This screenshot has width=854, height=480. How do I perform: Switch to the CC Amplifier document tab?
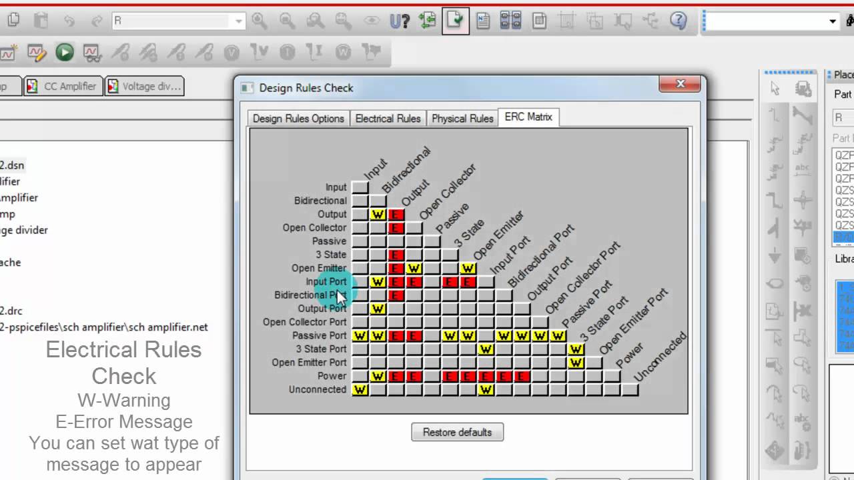coord(62,86)
